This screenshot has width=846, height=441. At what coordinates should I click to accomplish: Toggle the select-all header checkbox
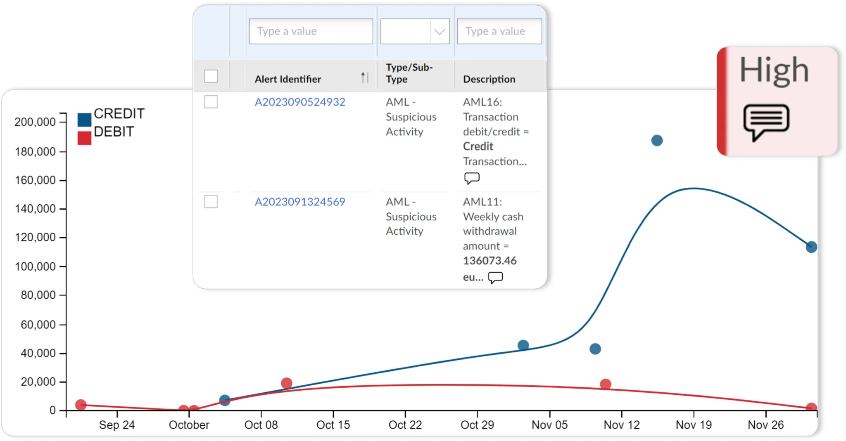click(211, 76)
